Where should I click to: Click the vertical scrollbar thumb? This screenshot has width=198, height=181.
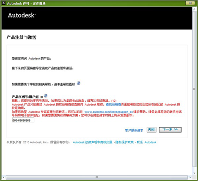click(195, 89)
